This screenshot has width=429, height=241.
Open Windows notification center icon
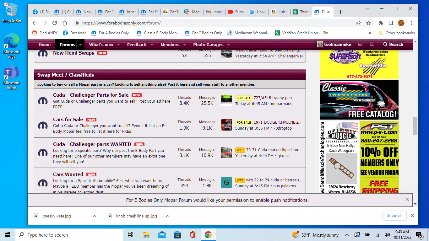point(419,235)
